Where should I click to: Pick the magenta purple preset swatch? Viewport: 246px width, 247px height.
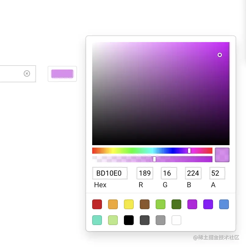click(192, 204)
